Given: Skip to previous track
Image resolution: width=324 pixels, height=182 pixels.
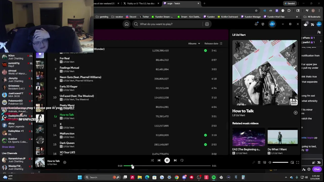Looking at the screenshot, I should [159, 160].
